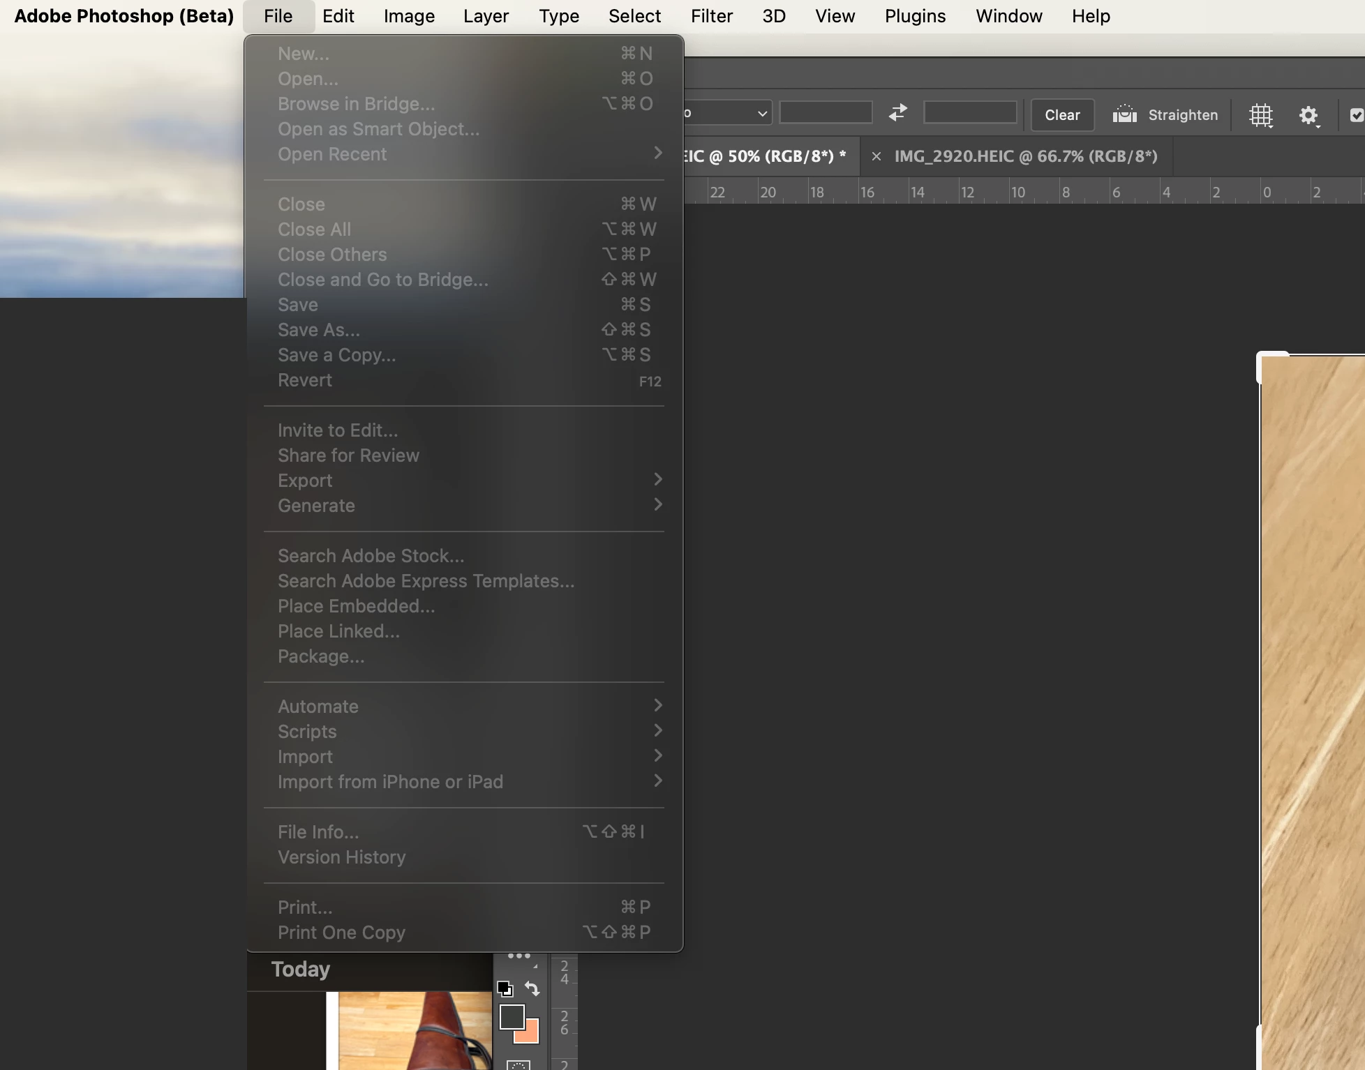Click the Clear button in options bar
Viewport: 1365px width, 1070px height.
tap(1062, 115)
